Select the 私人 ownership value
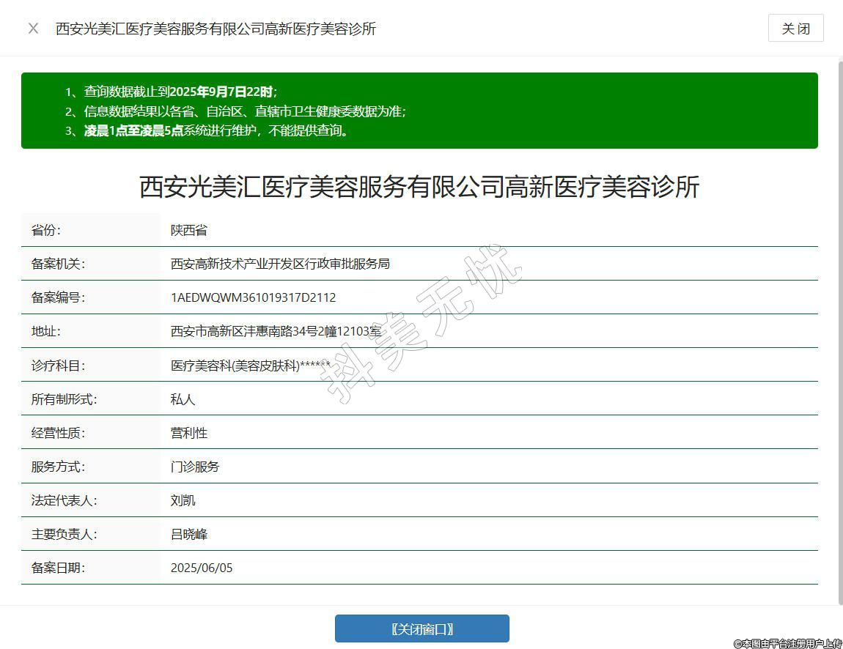This screenshot has width=843, height=649. pos(183,399)
